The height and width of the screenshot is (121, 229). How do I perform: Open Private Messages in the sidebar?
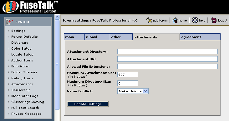tap(26, 114)
